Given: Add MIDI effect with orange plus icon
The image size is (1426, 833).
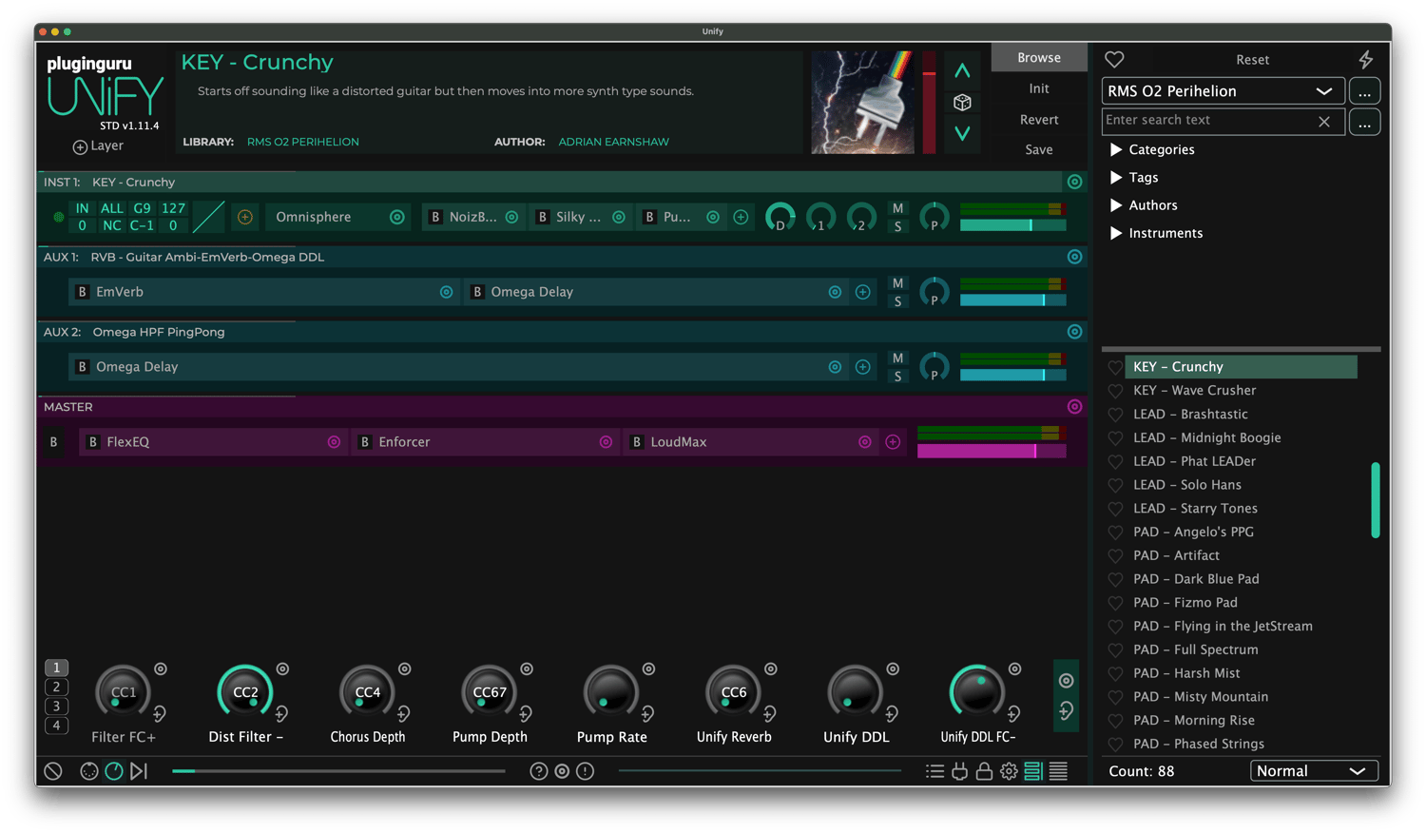Looking at the screenshot, I should [x=245, y=217].
